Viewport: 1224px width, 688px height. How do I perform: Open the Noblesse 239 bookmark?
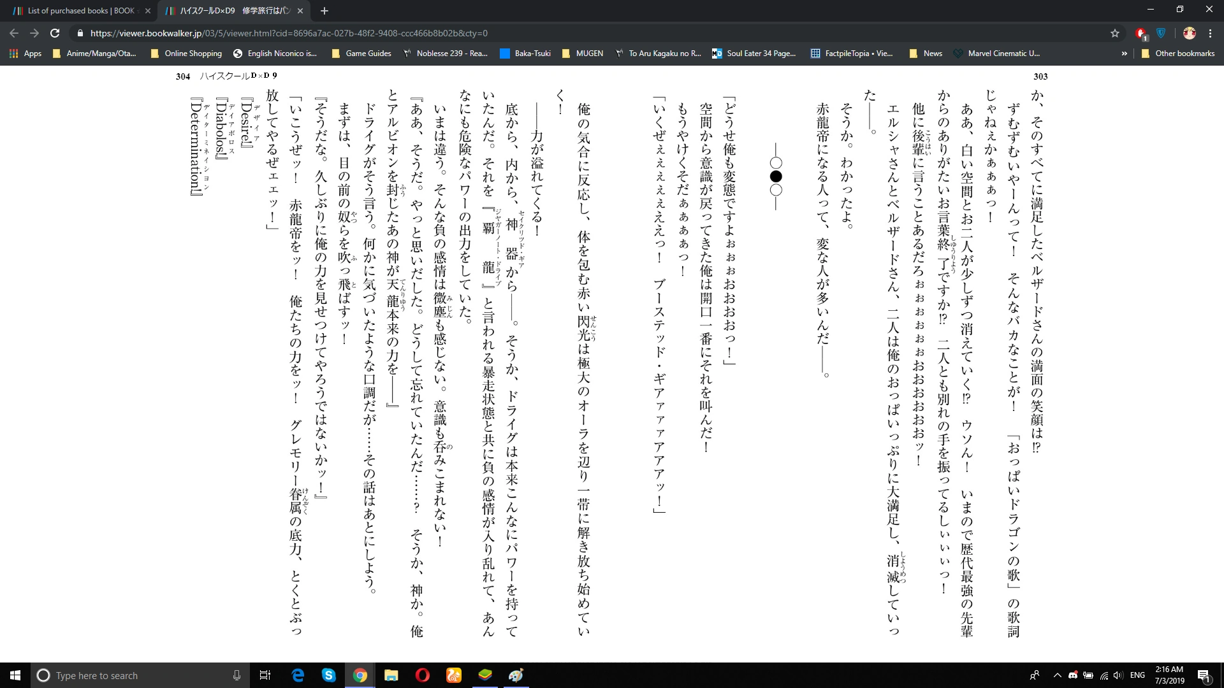coord(445,54)
